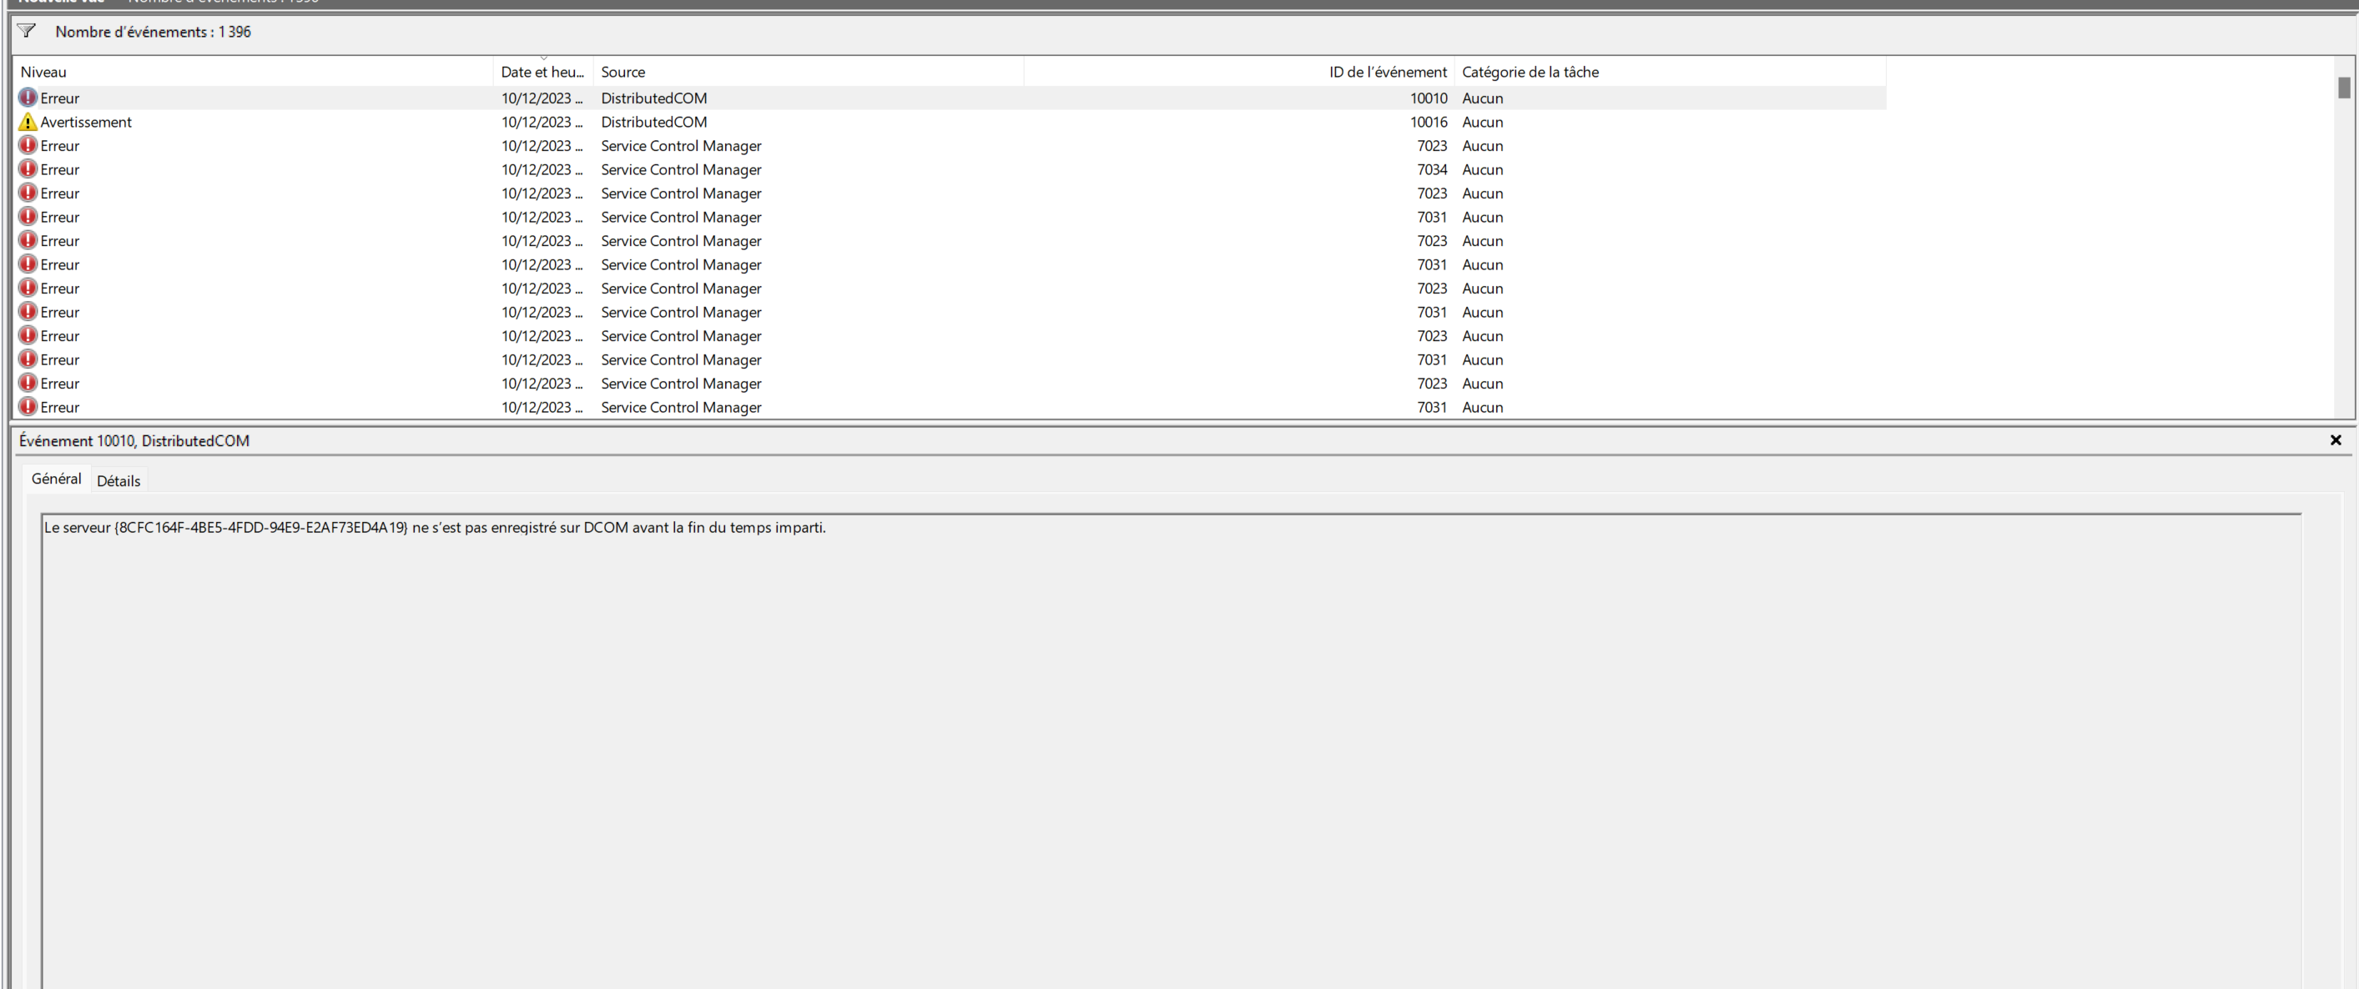
Task: Close the event preview pane
Action: pyautogui.click(x=2335, y=440)
